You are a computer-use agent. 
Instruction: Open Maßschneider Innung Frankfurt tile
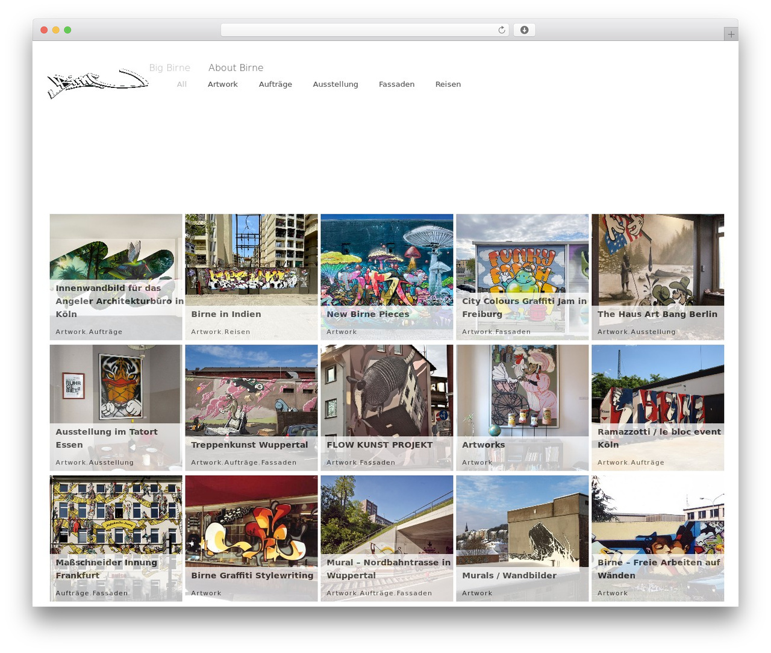[x=116, y=539]
